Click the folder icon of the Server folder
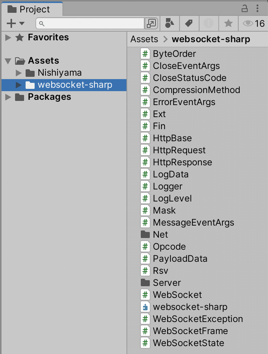The height and width of the screenshot is (354, 268). point(145,282)
